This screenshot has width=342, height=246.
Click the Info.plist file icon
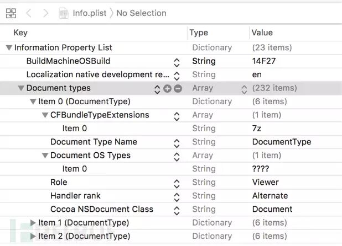pos(65,13)
